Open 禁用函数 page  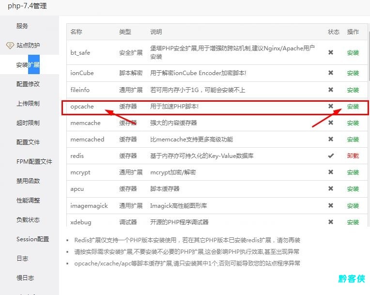click(28, 181)
